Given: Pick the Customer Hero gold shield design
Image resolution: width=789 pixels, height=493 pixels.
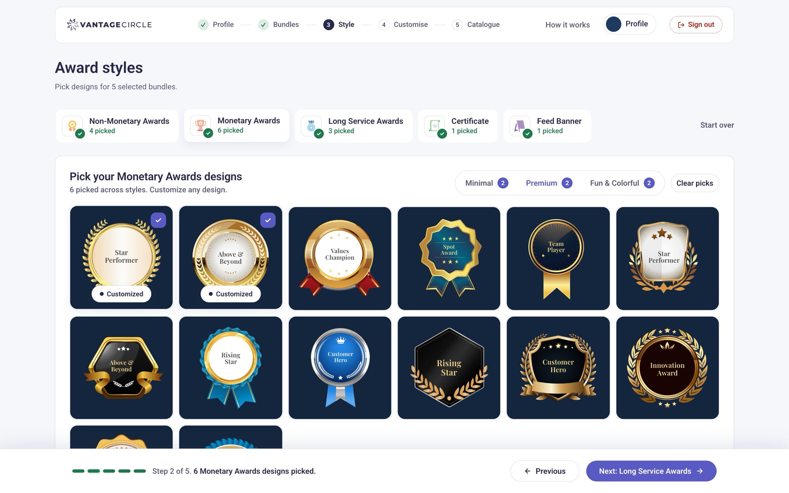Looking at the screenshot, I should click(x=558, y=368).
